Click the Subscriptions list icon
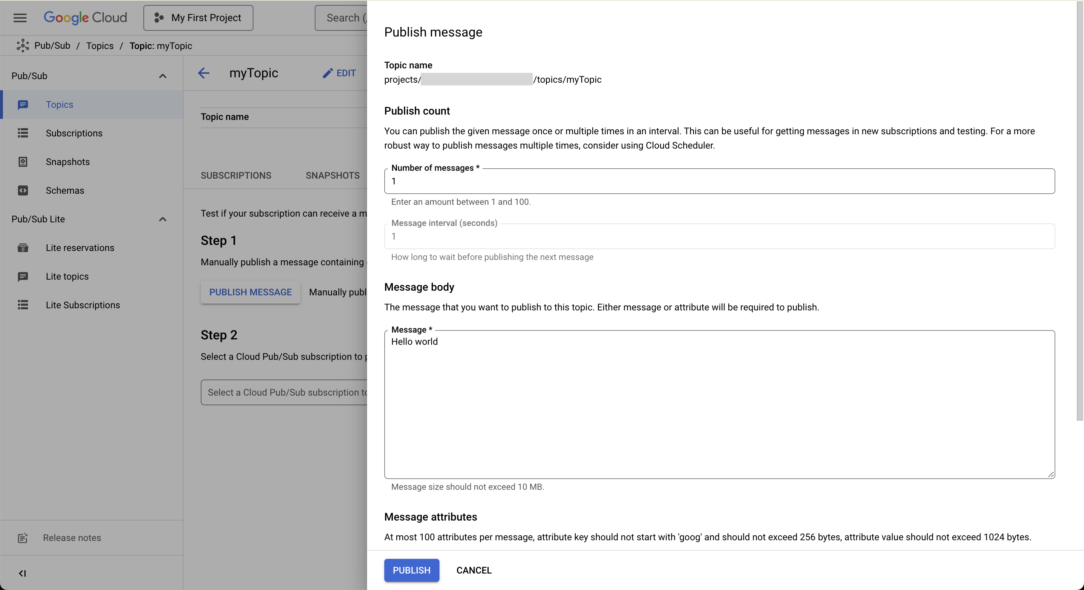 (x=23, y=133)
